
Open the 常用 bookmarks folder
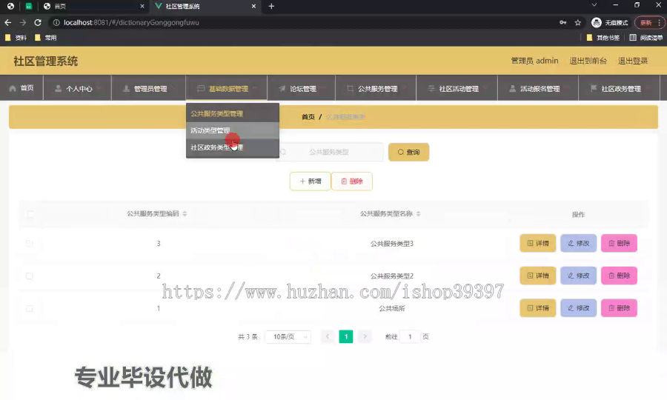pos(45,38)
